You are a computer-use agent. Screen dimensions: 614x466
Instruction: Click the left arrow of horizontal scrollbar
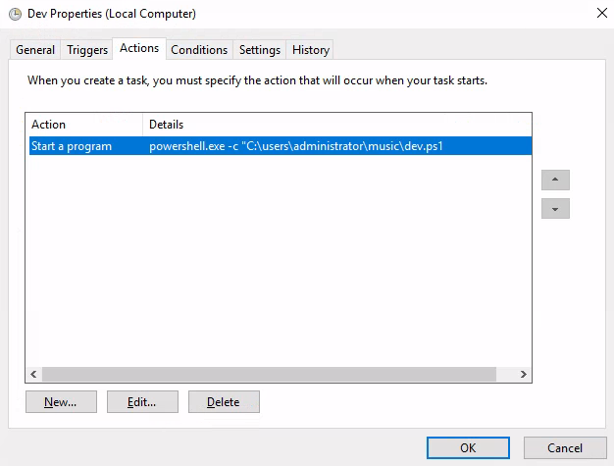point(33,374)
